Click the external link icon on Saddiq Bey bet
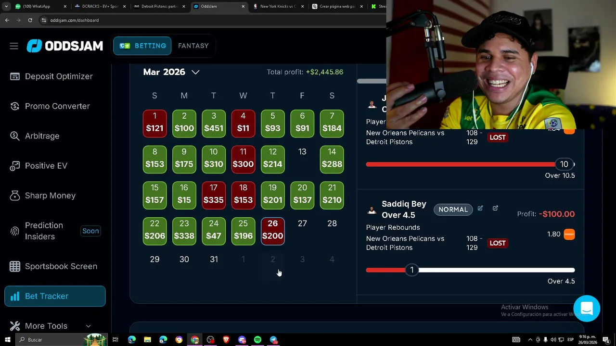The height and width of the screenshot is (346, 616). point(495,209)
